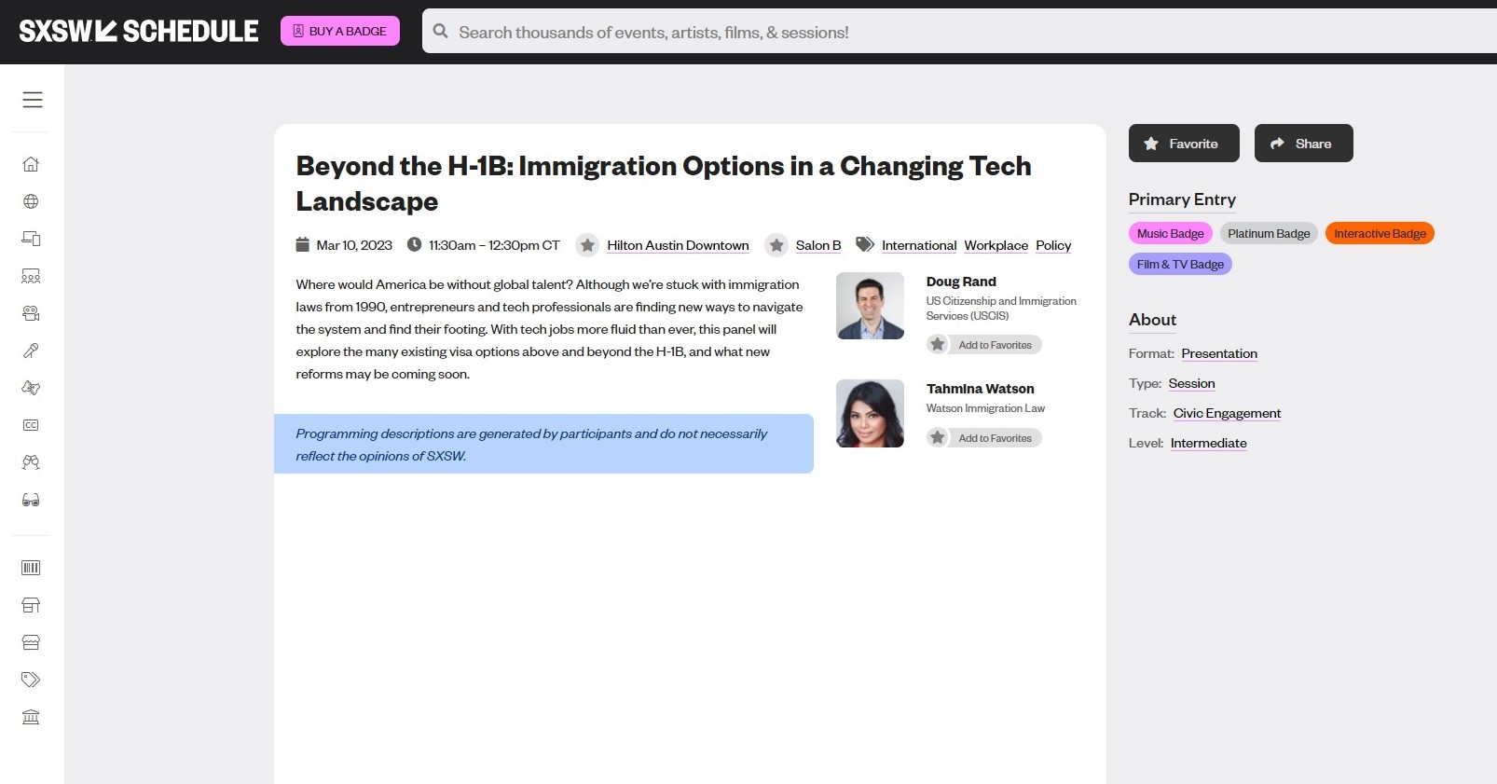
Task: Add Tahmina Watson to Favorites
Action: [984, 438]
